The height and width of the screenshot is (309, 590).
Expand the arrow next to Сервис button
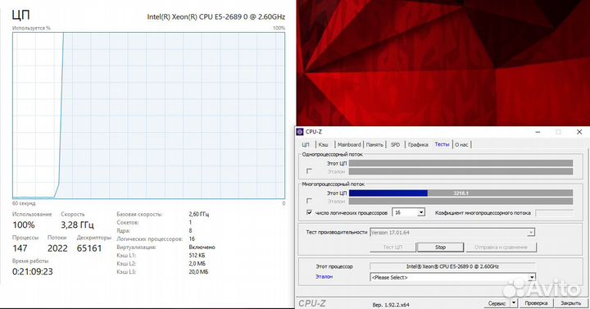point(514,303)
